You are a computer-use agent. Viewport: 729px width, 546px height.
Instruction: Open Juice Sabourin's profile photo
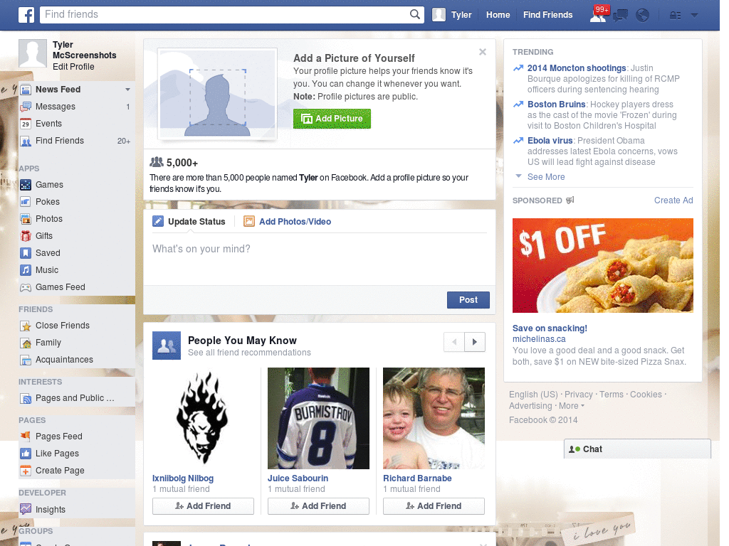318,418
